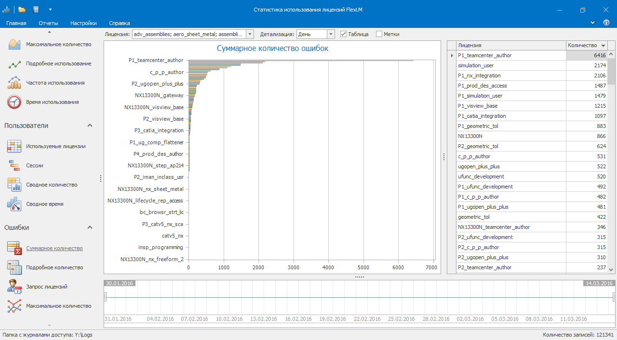This screenshot has height=340, width=617.
Task: Click the trash bin icon in title bar
Action: [x=36, y=10]
